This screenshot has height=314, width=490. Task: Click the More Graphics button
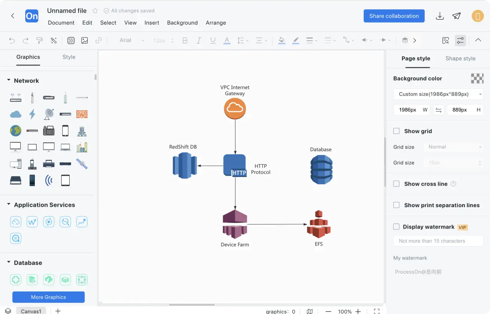coord(49,297)
